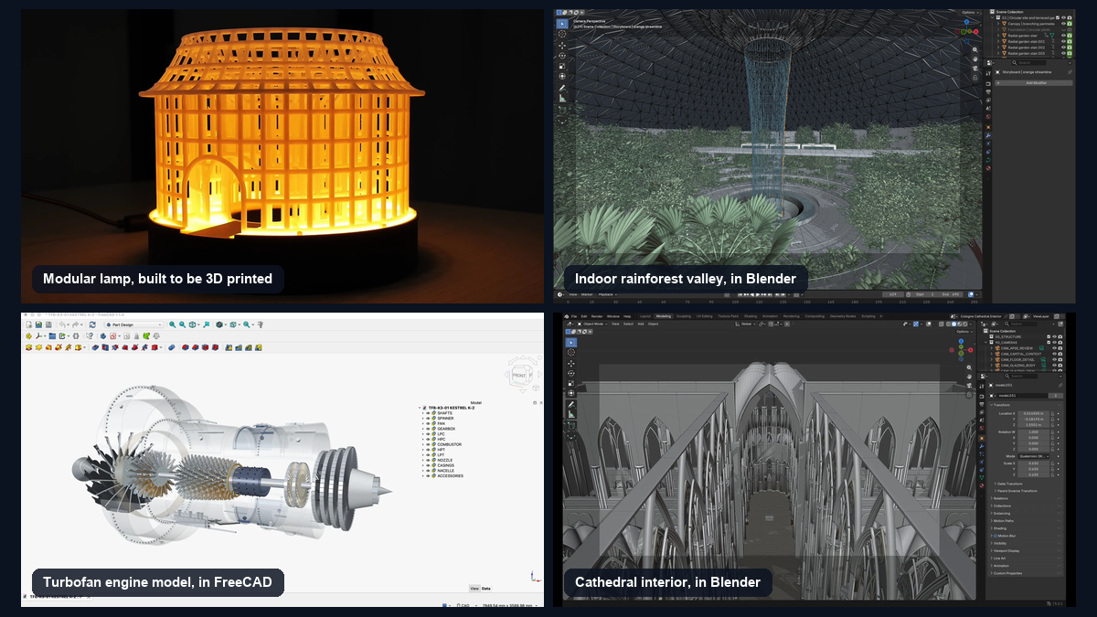Select the Scale tool in cathedral Blender window
This screenshot has width=1097, height=617.
pos(571,384)
